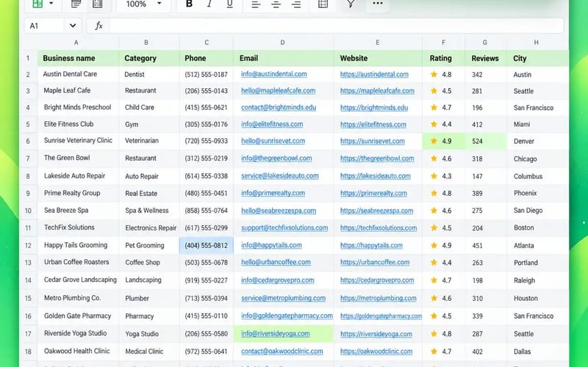
Task: Toggle underline formatting
Action: (229, 4)
